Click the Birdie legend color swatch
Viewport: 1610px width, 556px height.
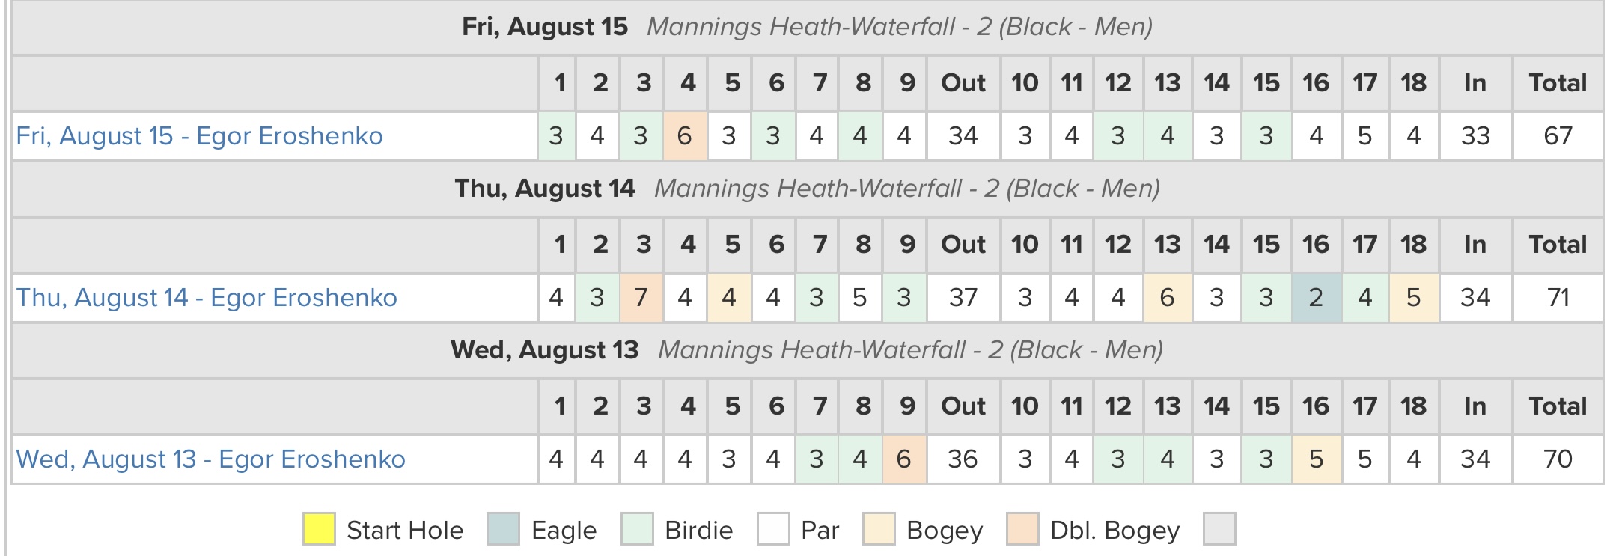pos(637,529)
